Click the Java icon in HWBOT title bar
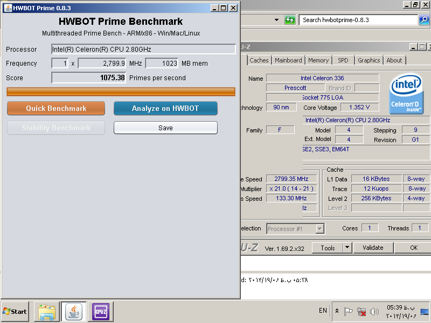The height and width of the screenshot is (323, 431). [x=8, y=8]
